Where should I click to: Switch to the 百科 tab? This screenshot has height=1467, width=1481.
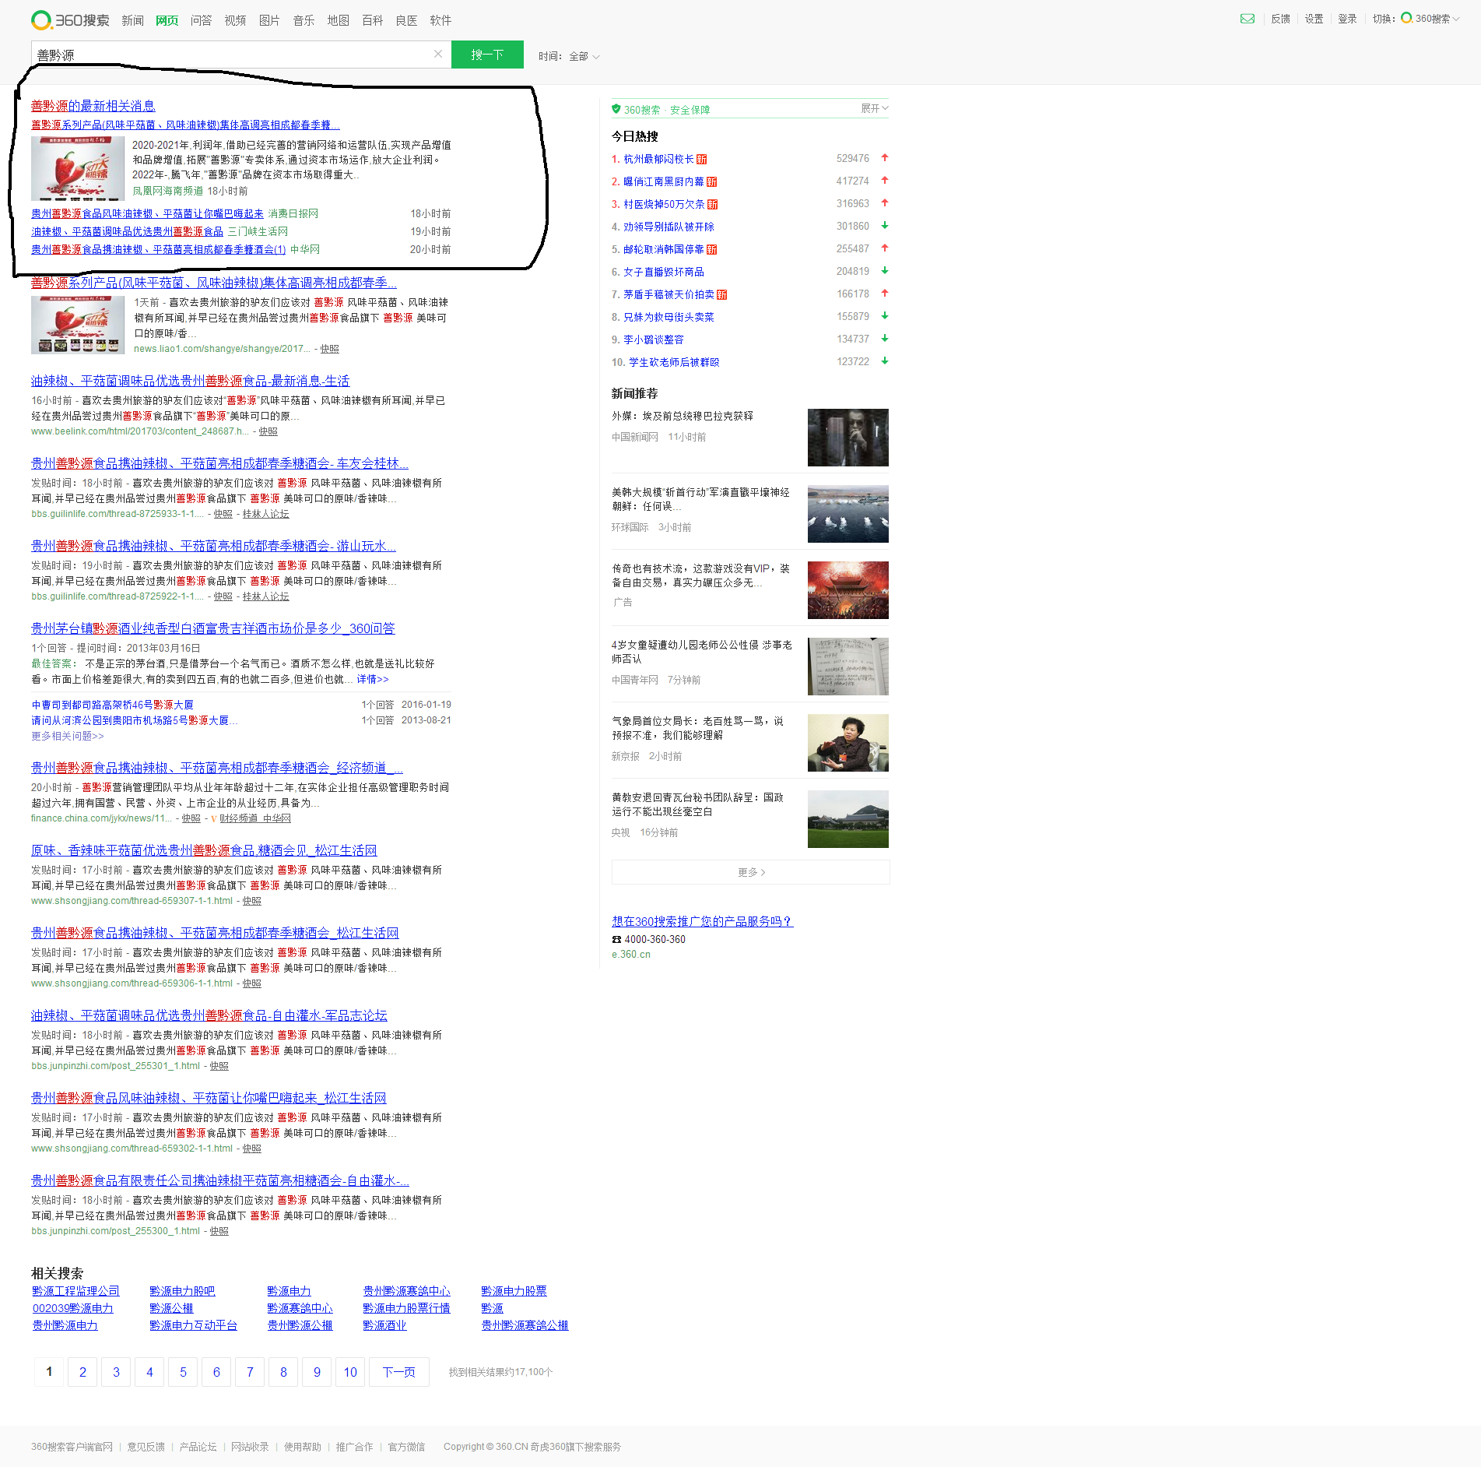click(372, 20)
